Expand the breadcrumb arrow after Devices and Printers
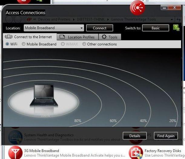Viewport: 185px width, 159px height. [x=74, y=19]
